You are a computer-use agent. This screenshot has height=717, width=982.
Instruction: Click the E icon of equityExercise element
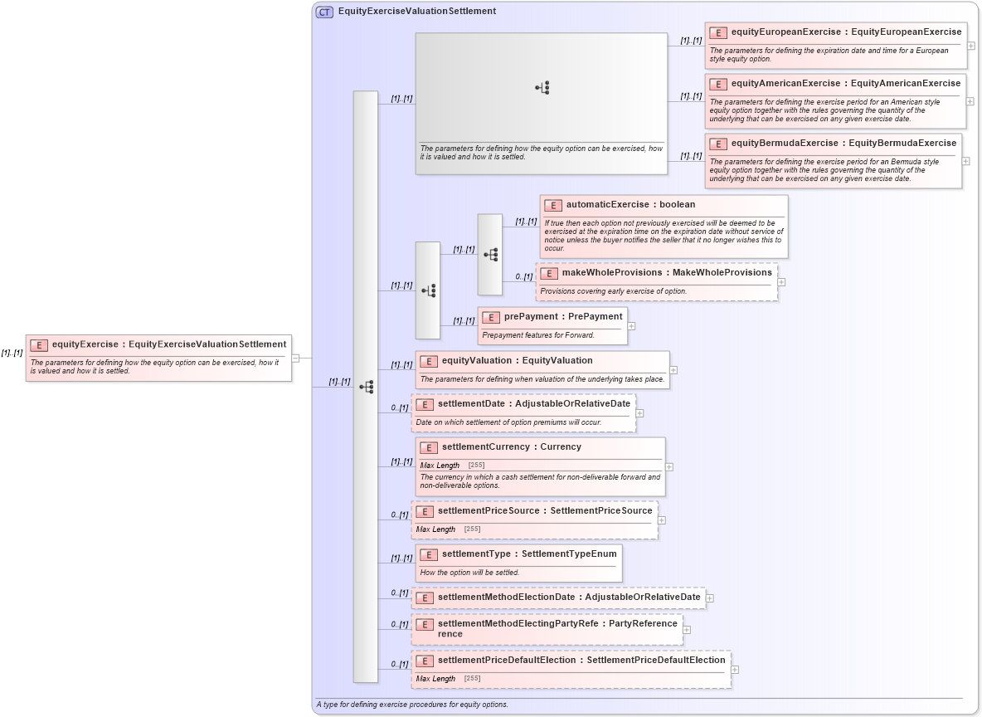pyautogui.click(x=39, y=345)
